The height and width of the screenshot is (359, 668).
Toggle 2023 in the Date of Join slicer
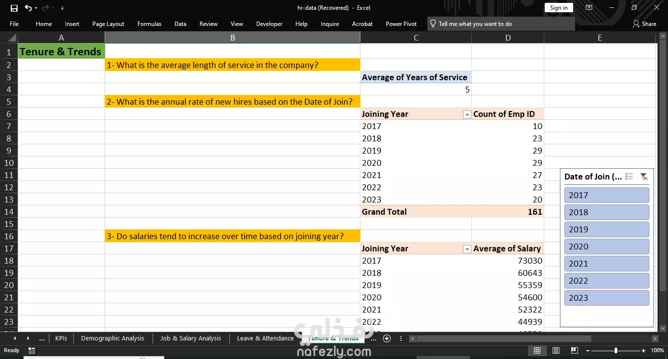[606, 298]
